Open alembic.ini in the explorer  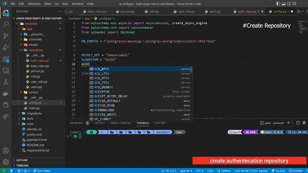click(x=34, y=129)
